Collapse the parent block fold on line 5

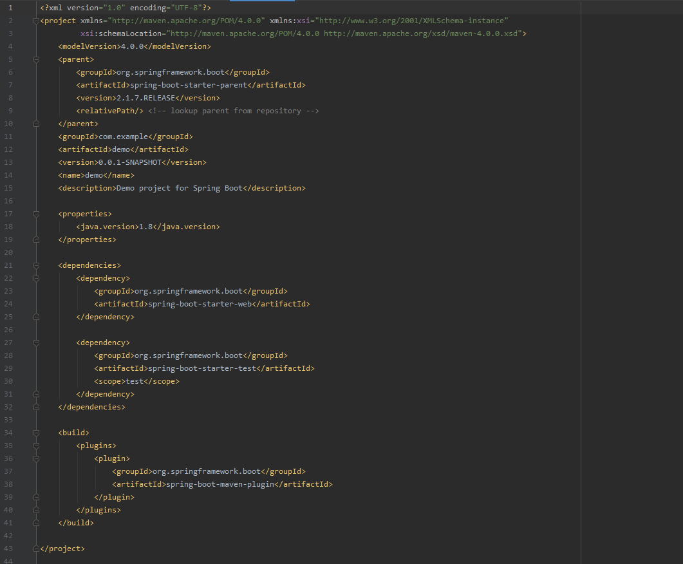coord(37,59)
